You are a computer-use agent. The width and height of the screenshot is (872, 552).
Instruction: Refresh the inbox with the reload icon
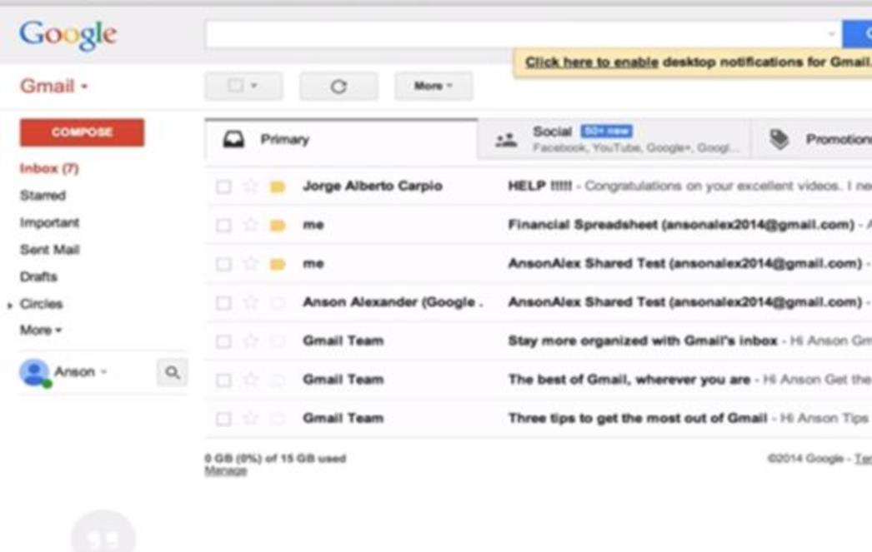tap(338, 86)
